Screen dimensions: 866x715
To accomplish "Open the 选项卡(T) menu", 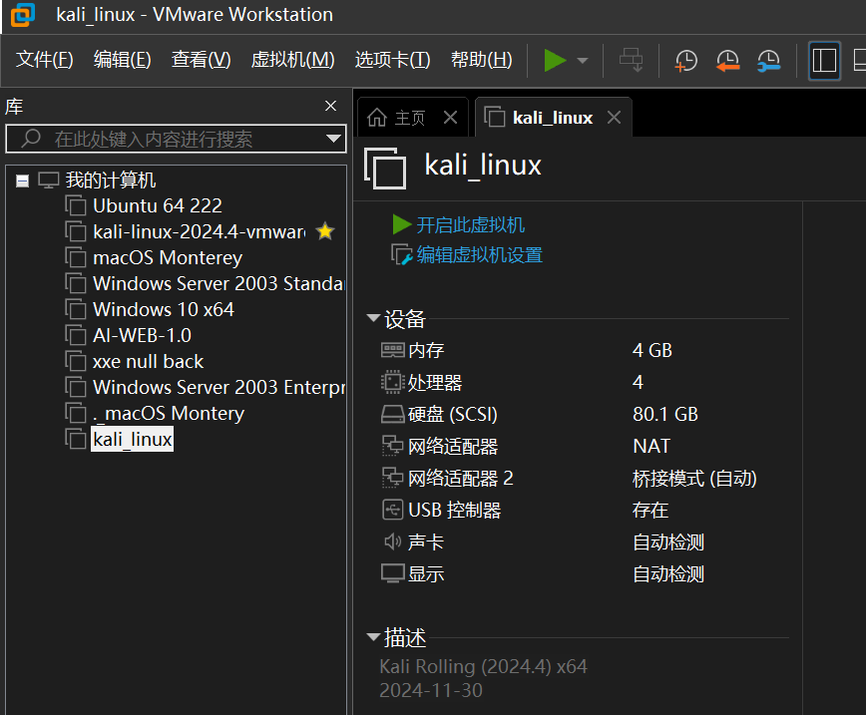I will click(392, 59).
